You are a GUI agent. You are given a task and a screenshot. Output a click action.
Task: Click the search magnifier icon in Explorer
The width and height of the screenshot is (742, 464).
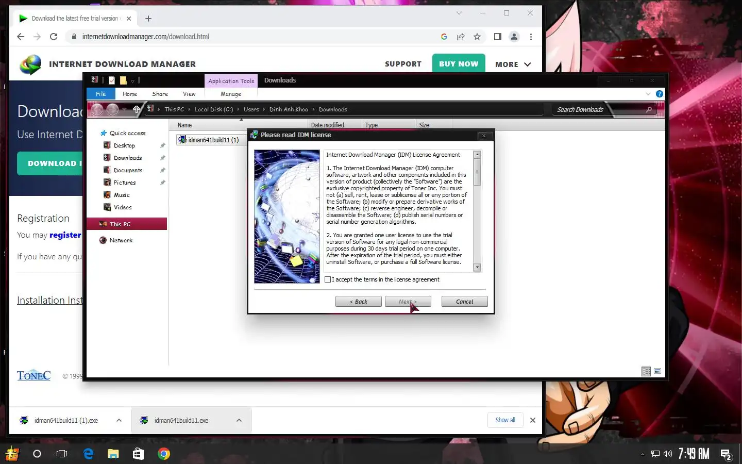click(649, 109)
